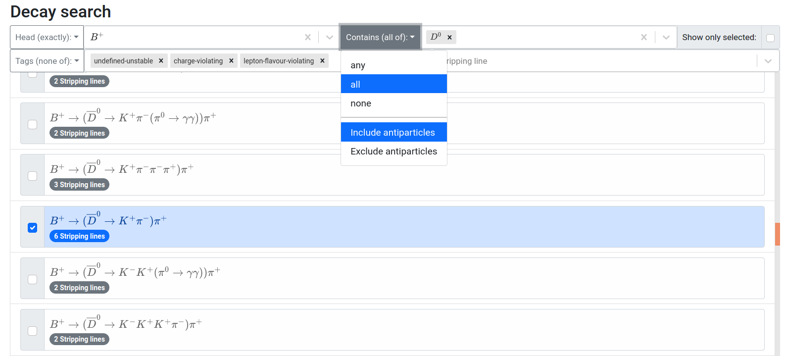
Task: Clear all Contains particle selections
Action: (643, 37)
